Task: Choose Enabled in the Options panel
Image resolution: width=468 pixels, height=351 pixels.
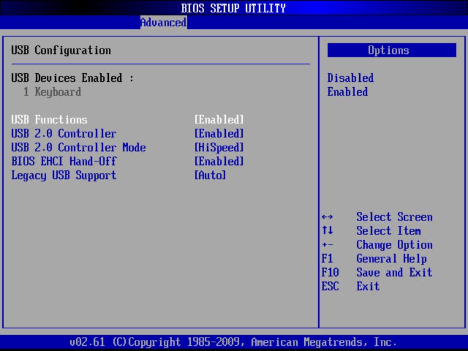Action: click(x=347, y=92)
